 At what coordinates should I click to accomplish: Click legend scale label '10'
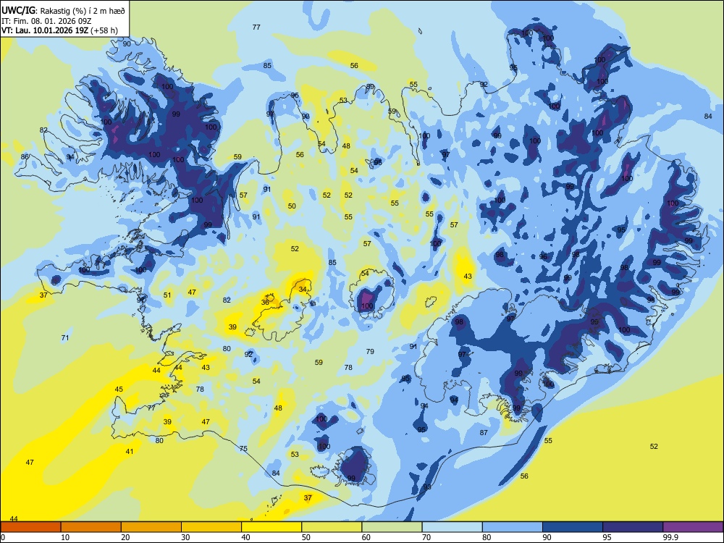tap(65, 537)
